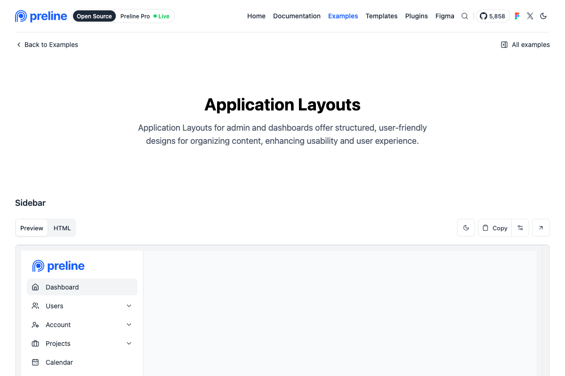Click the GitHub star counter showing 5,858
The height and width of the screenshot is (376, 565).
[x=492, y=16]
